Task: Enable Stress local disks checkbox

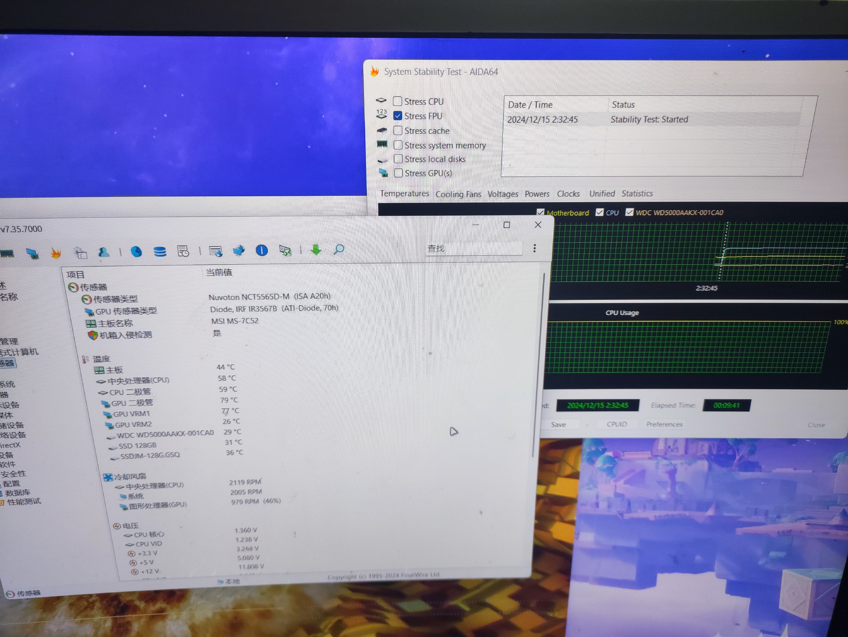Action: (398, 159)
